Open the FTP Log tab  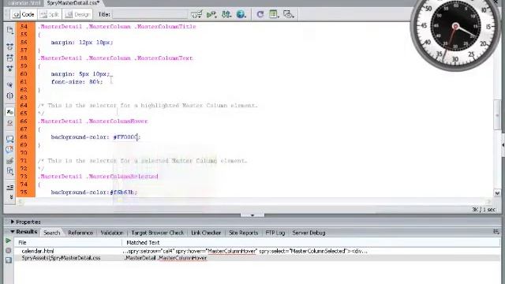tap(275, 233)
